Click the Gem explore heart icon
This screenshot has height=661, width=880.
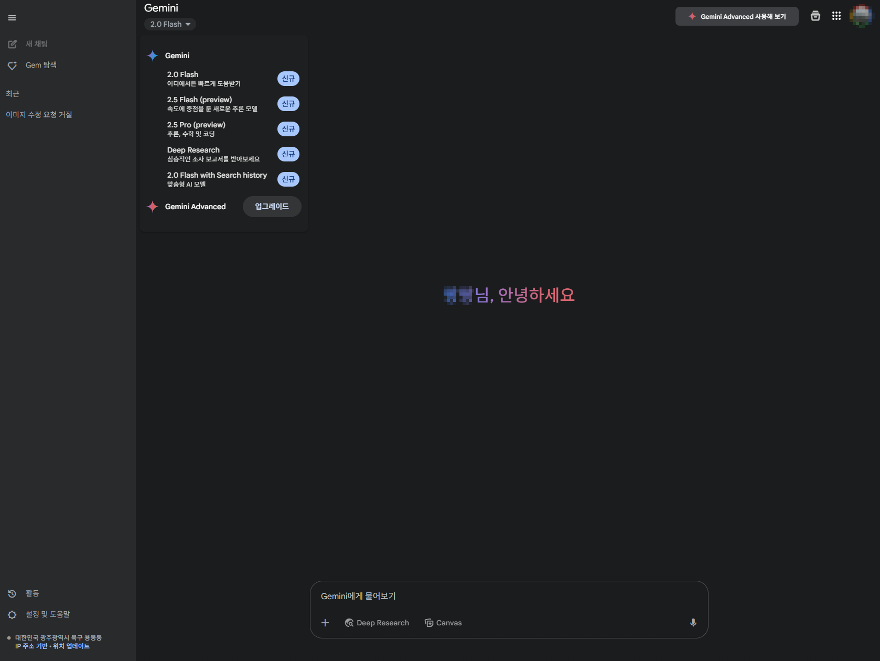tap(12, 66)
